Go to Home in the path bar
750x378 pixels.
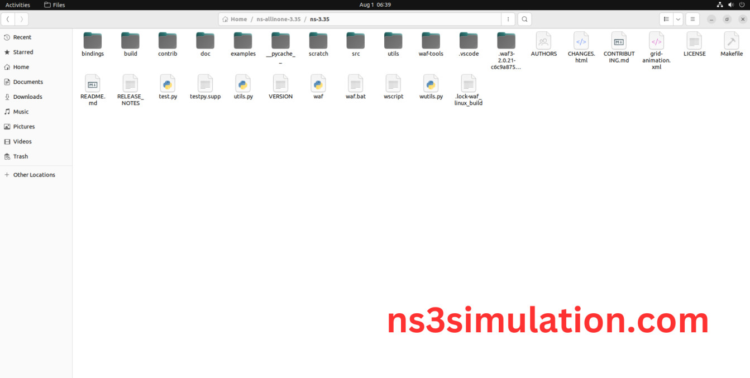(235, 19)
